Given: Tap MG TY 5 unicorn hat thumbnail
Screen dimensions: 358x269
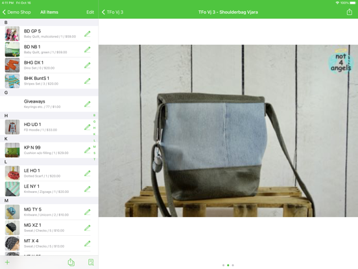Looking at the screenshot, I should pos(12,212).
